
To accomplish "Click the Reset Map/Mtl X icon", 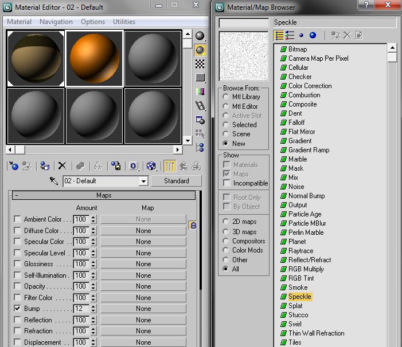I will [x=62, y=166].
